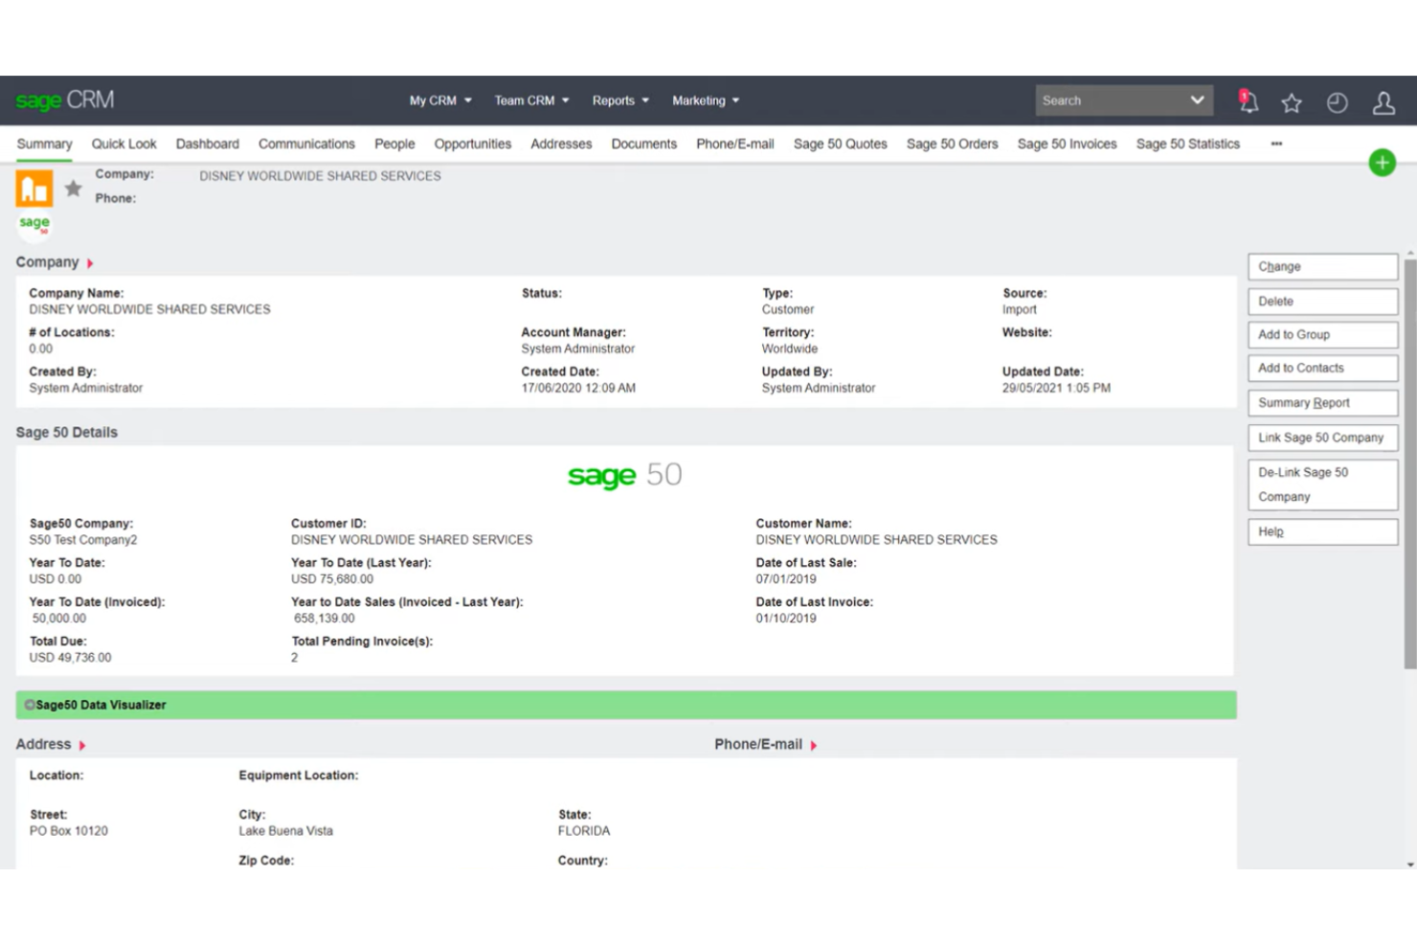Screen dimensions: 1417x945
Task: Click the Delete button
Action: (x=1322, y=302)
